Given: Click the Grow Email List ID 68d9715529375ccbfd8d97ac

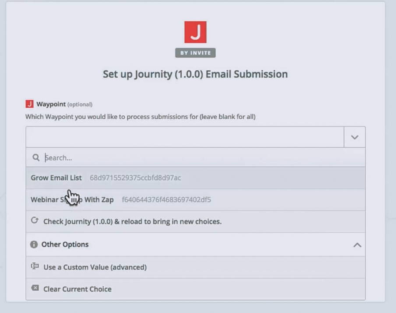Looking at the screenshot, I should (x=135, y=178).
